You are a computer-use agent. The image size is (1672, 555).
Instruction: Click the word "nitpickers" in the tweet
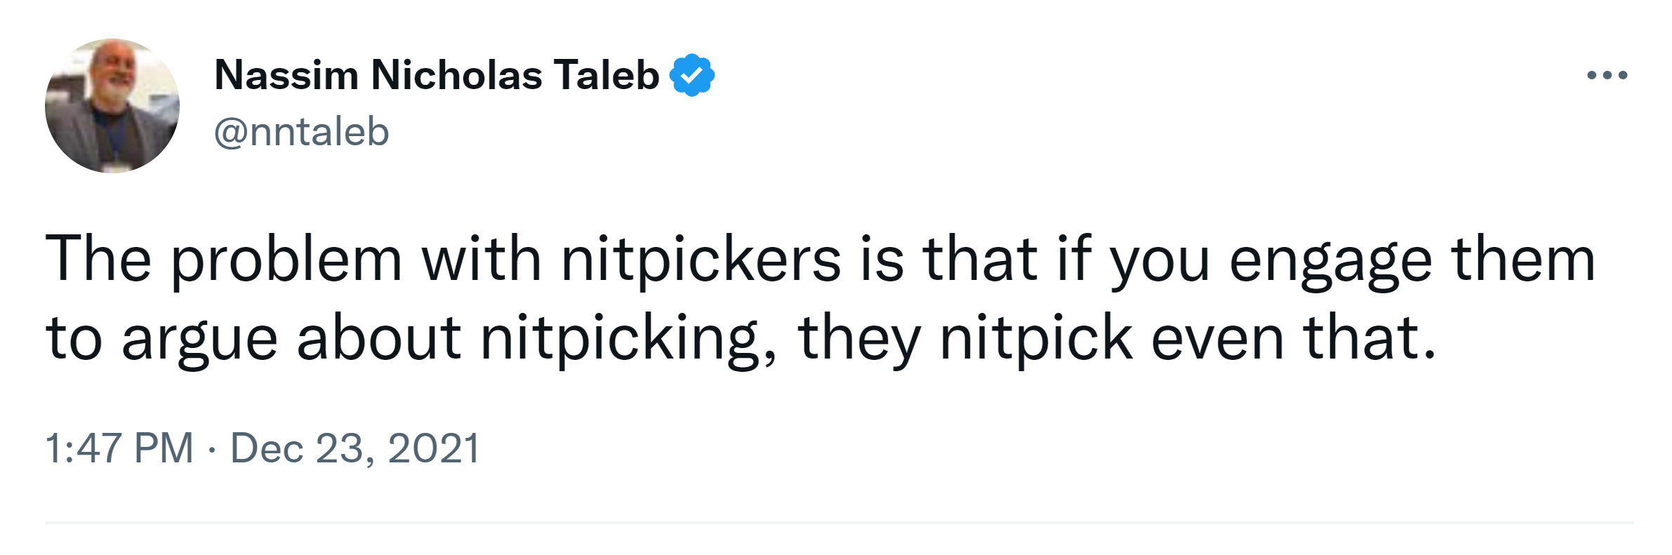pos(701,261)
